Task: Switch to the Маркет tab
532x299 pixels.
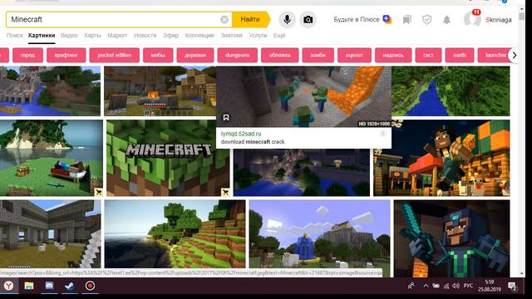Action: tap(117, 35)
